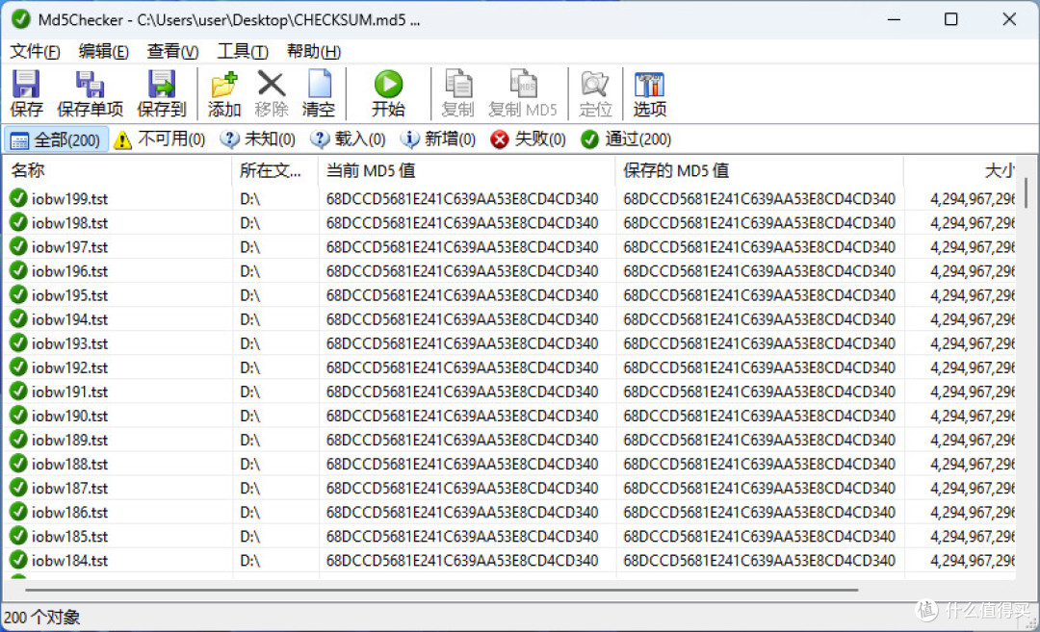The width and height of the screenshot is (1040, 632).
Task: Click the size value of iobw196.tst
Action: 973,271
